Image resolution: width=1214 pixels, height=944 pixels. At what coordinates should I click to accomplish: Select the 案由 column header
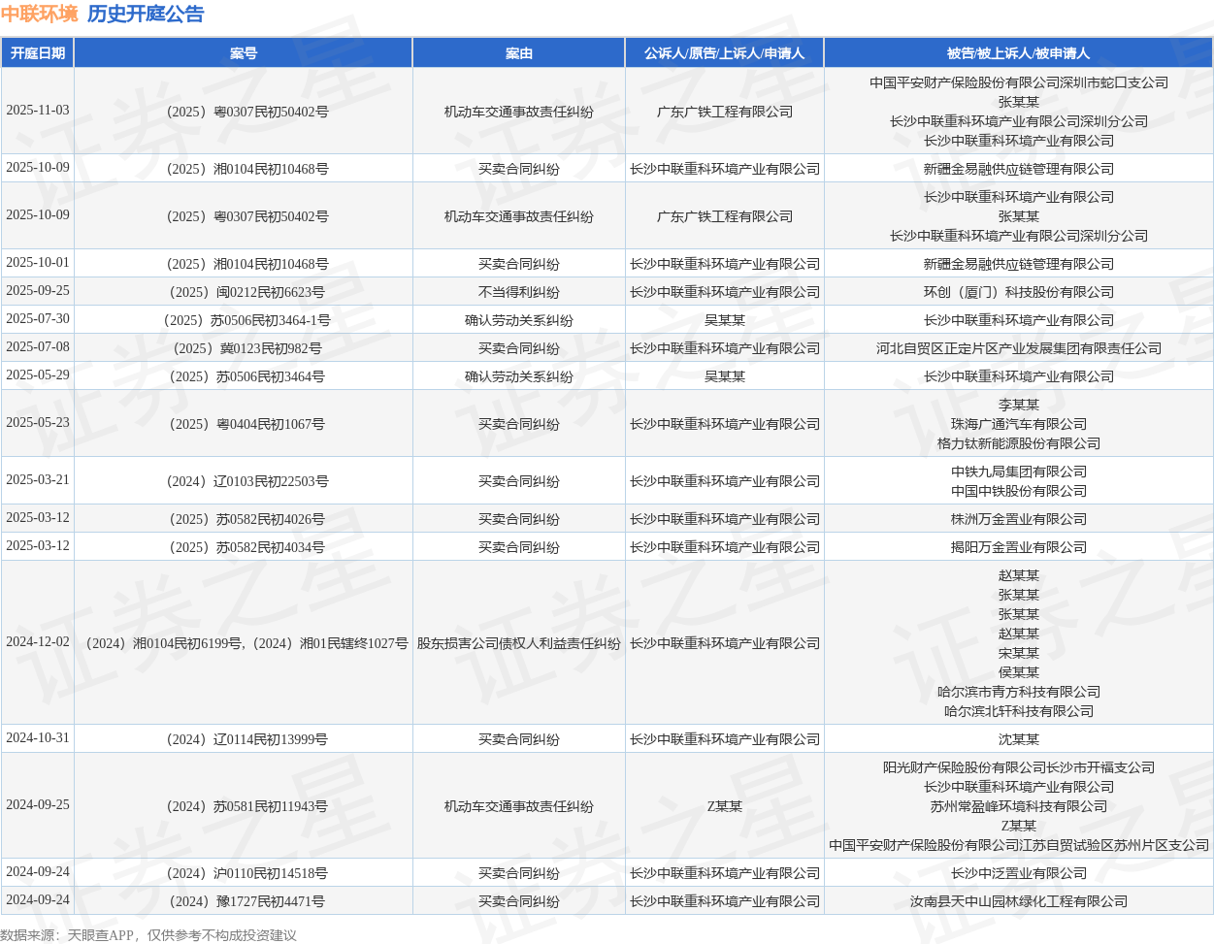point(519,53)
